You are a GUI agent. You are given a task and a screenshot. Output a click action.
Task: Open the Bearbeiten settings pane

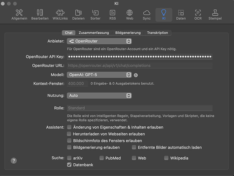(40, 14)
